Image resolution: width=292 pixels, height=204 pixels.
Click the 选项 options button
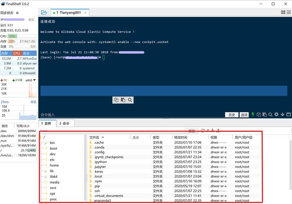pos(244,115)
